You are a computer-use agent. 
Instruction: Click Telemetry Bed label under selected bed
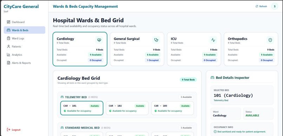[221, 100]
